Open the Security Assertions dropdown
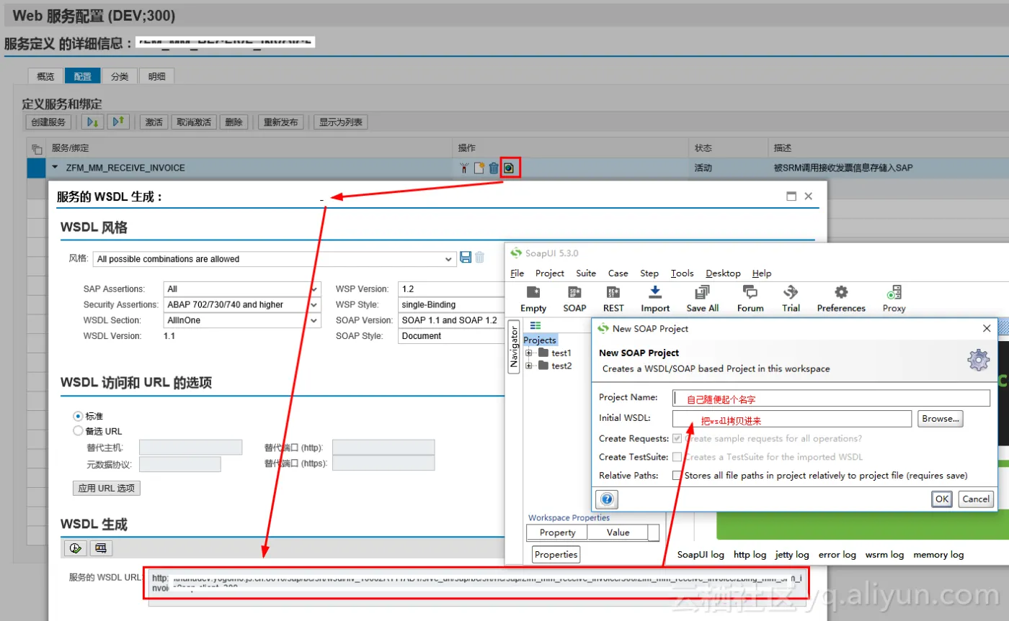This screenshot has height=621, width=1009. (x=315, y=305)
